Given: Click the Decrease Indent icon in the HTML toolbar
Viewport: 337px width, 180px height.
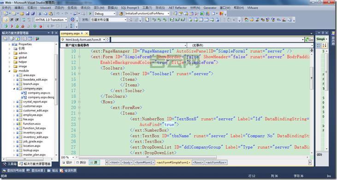Looking at the screenshot, I should [12, 20].
